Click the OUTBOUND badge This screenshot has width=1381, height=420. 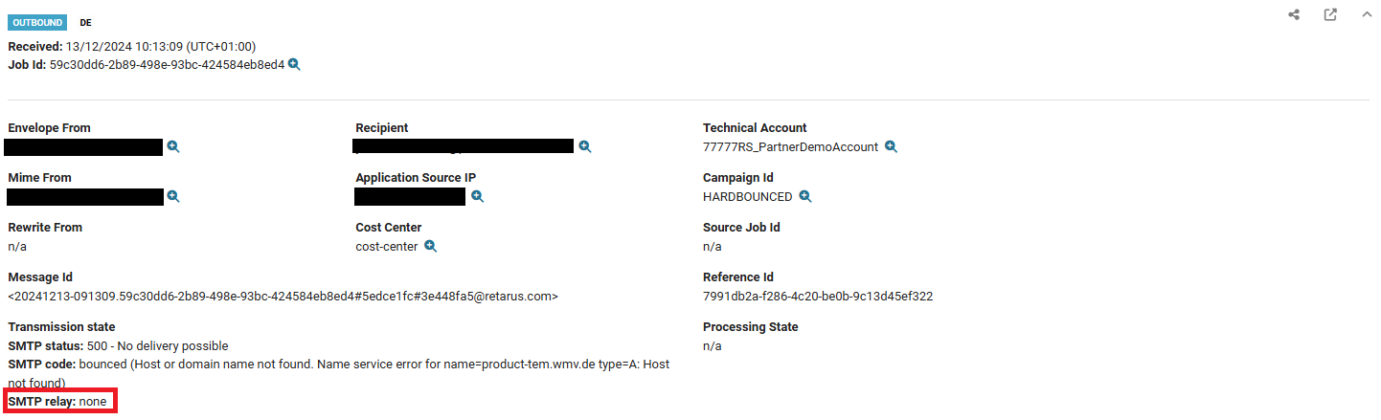click(38, 22)
